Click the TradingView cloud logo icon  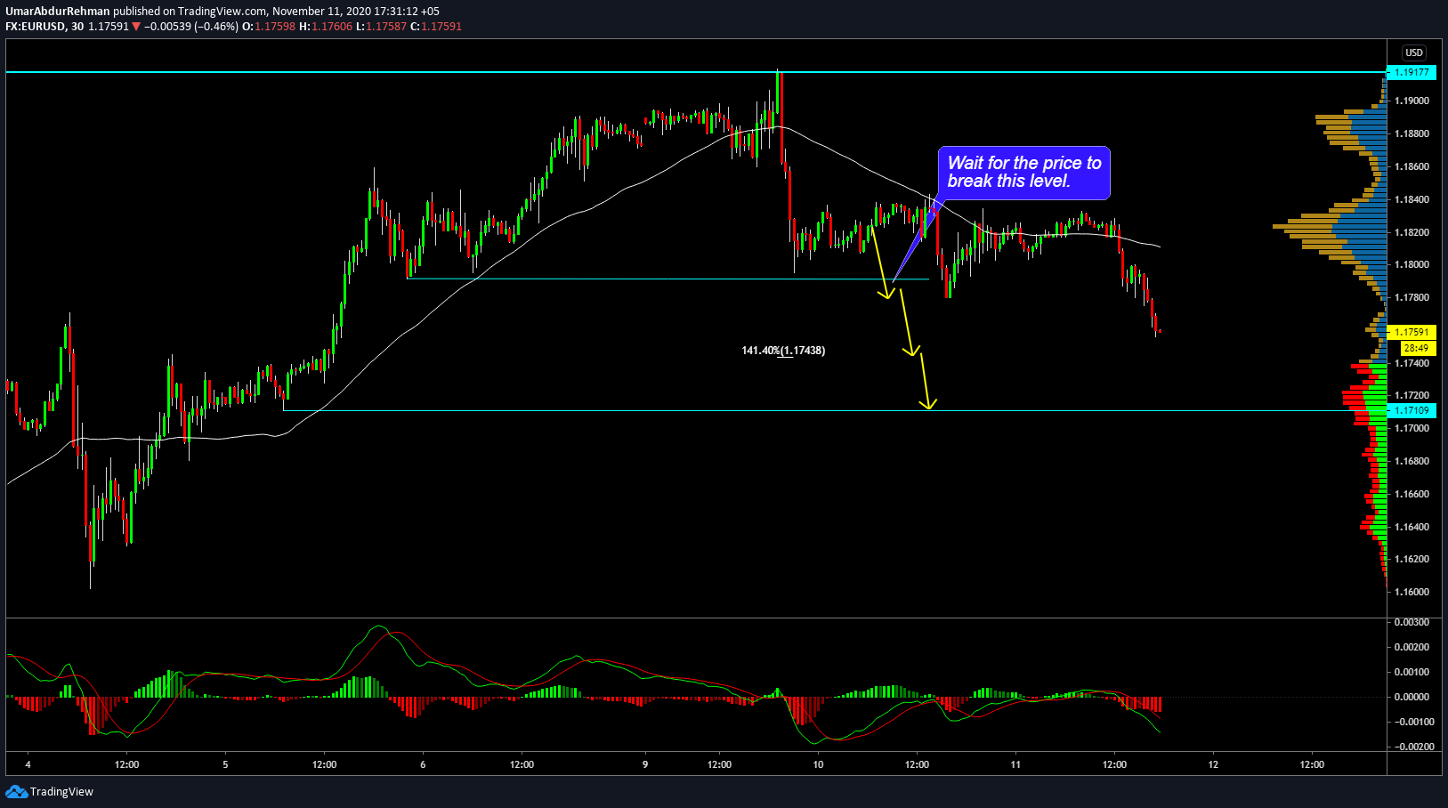pyautogui.click(x=16, y=791)
